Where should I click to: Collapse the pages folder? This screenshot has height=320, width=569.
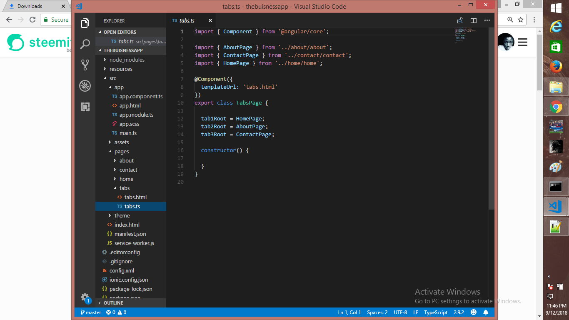click(131, 151)
